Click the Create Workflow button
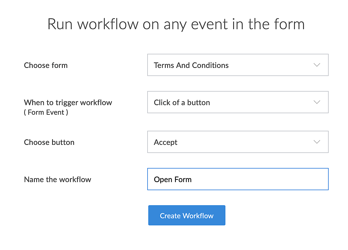This screenshot has height=250, width=348. click(x=187, y=215)
